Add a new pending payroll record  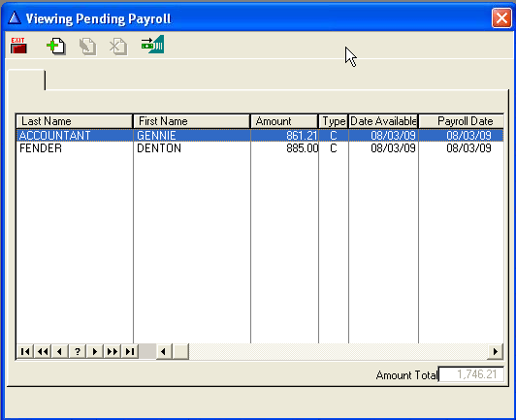point(56,46)
